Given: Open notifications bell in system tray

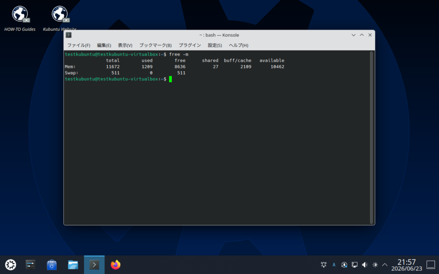Looking at the screenshot, I should coord(324,265).
